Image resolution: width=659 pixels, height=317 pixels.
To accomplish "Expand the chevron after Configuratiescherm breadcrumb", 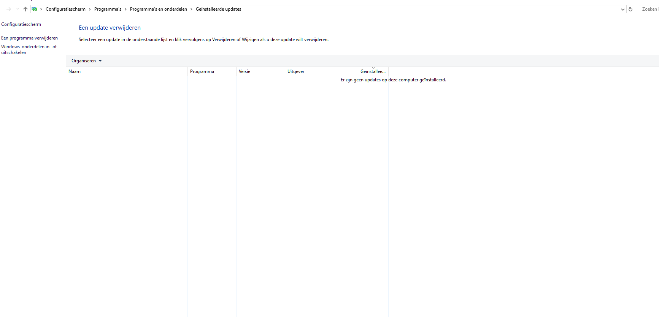I will tap(90, 9).
